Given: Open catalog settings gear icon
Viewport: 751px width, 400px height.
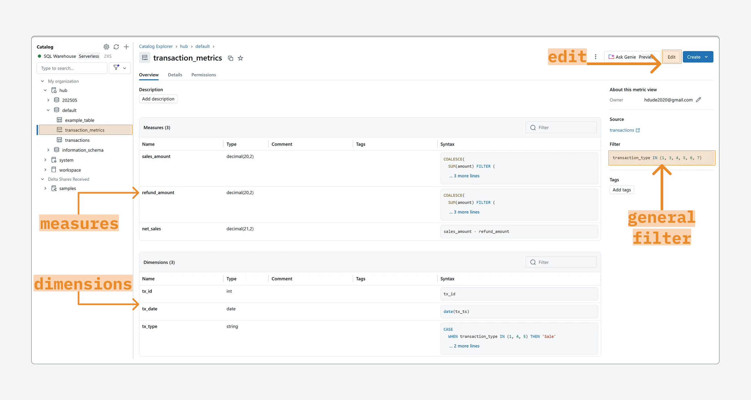Looking at the screenshot, I should click(106, 47).
